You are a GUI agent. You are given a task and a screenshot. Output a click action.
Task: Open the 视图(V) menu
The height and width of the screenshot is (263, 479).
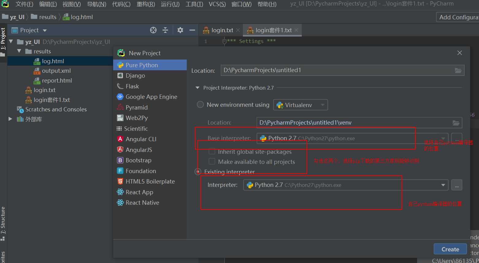coord(71,4)
